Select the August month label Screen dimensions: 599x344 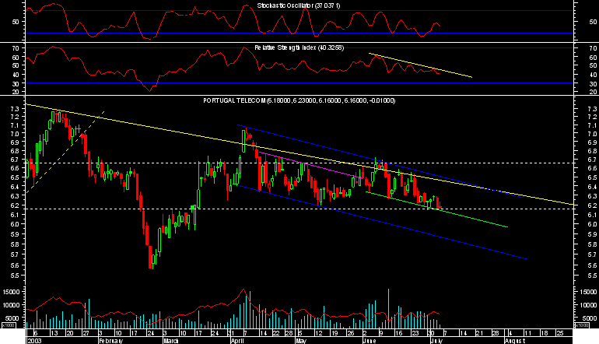[x=515, y=341]
